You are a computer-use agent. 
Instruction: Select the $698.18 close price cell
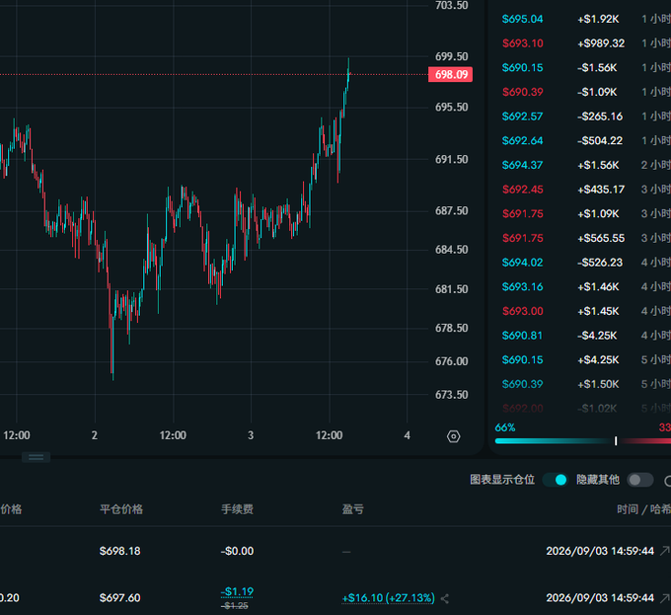pyautogui.click(x=119, y=551)
